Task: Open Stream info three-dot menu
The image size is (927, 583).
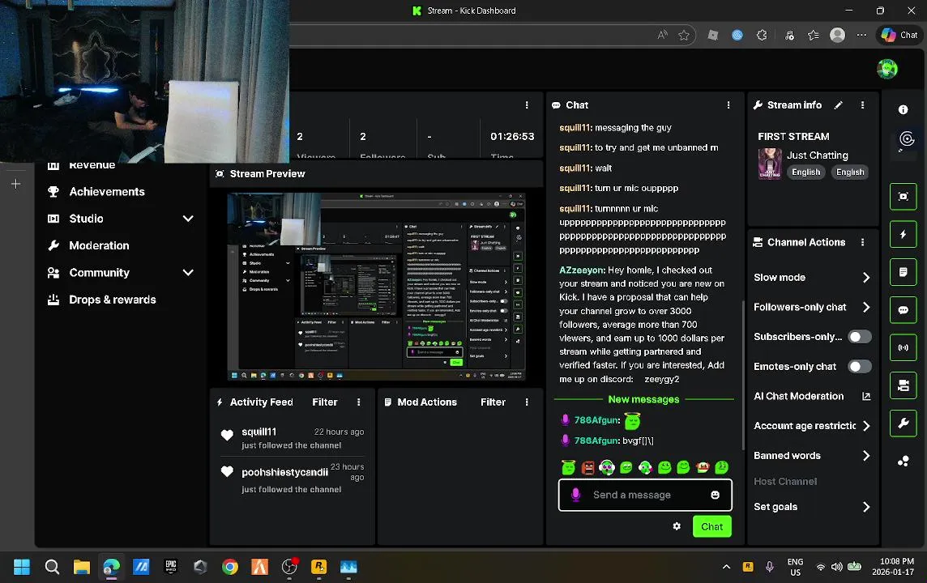Action: [x=862, y=105]
